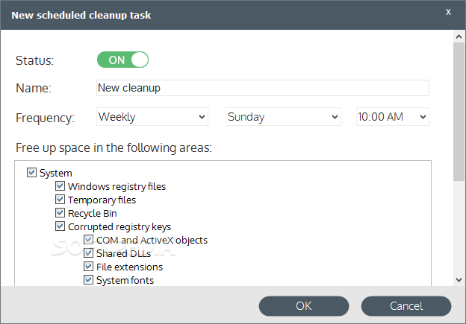Viewport: 466px width, 324px height.
Task: Click the Cancel button
Action: pyautogui.click(x=406, y=306)
